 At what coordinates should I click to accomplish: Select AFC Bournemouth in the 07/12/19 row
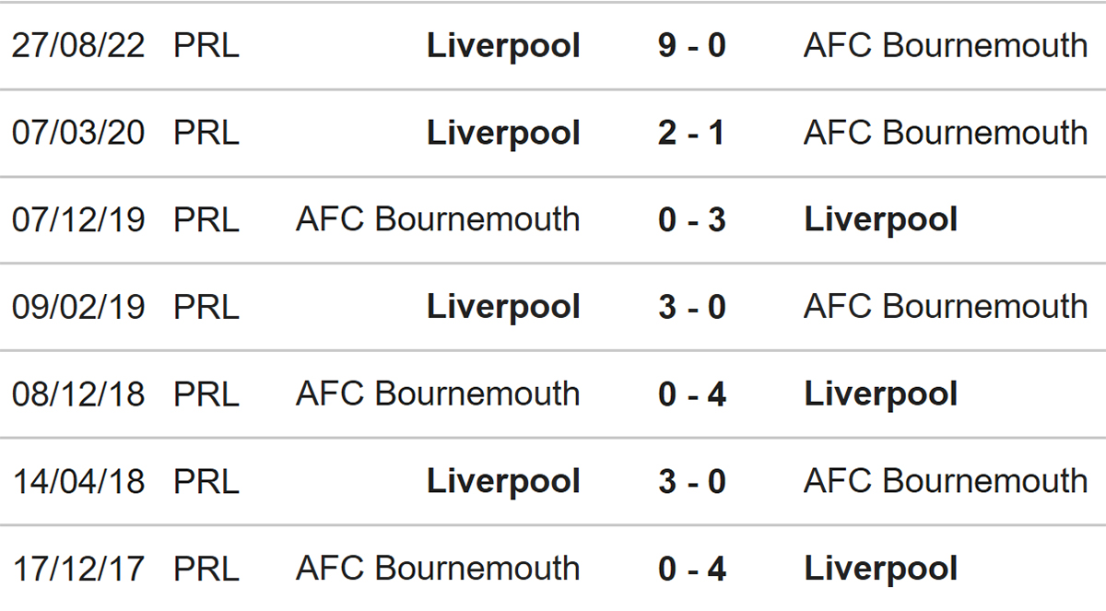[x=438, y=220]
